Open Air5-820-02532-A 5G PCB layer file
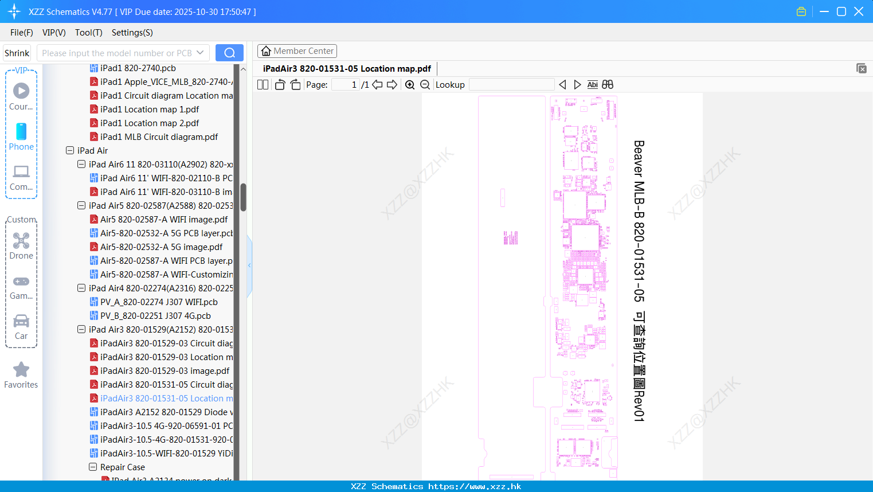The height and width of the screenshot is (492, 873). [166, 233]
